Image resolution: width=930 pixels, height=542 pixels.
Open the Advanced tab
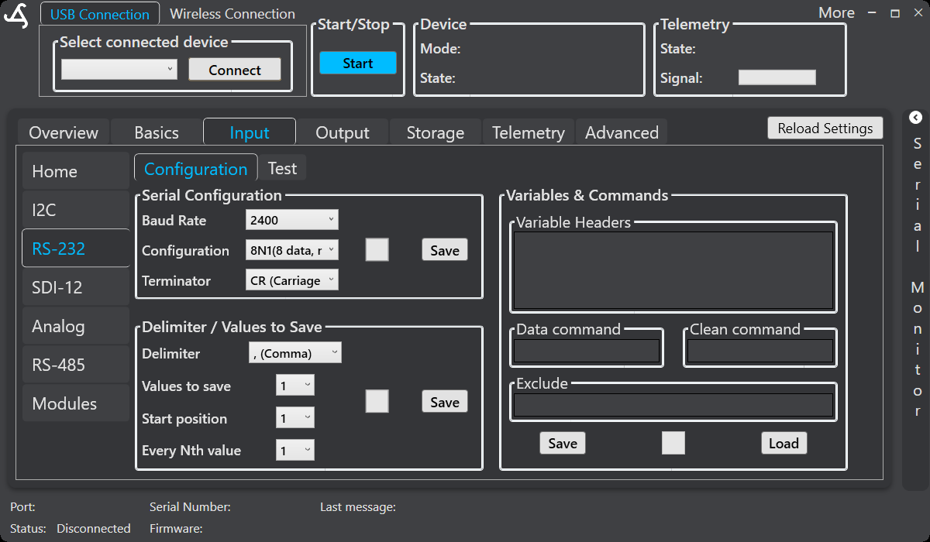coord(622,132)
